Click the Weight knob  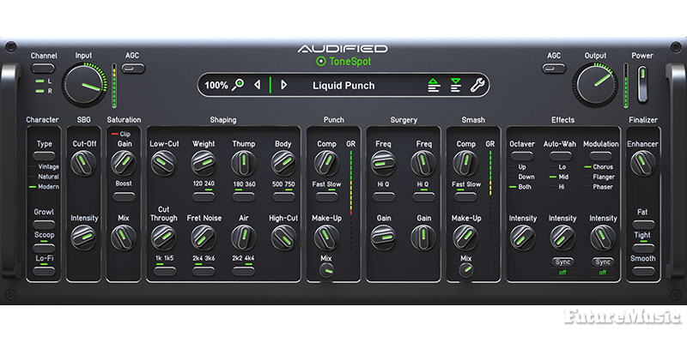point(204,163)
